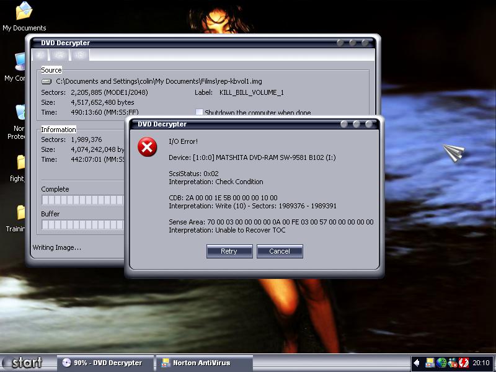The image size is (496, 372).
Task: Open the first menu tab in DVD Decrypter
Action: [x=40, y=55]
